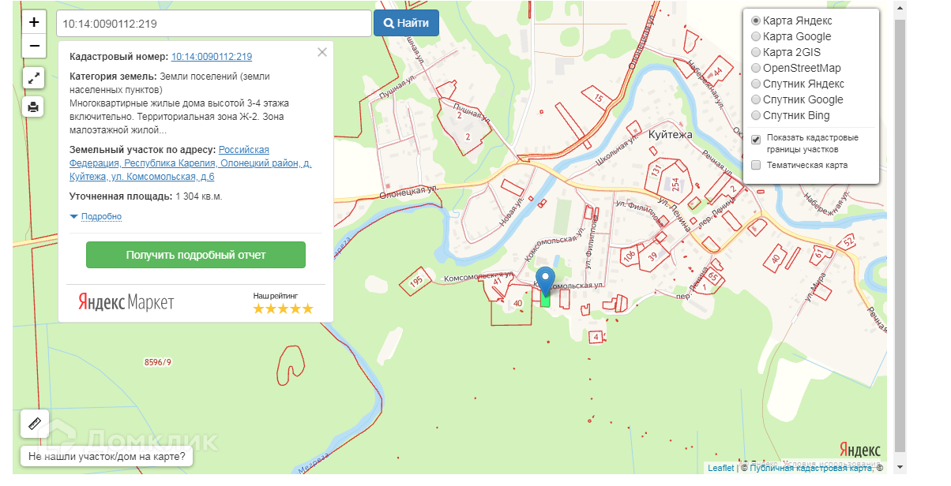Viewport: 951px width, 486px height.
Task: Toggle fullscreen map view
Action: tap(34, 77)
